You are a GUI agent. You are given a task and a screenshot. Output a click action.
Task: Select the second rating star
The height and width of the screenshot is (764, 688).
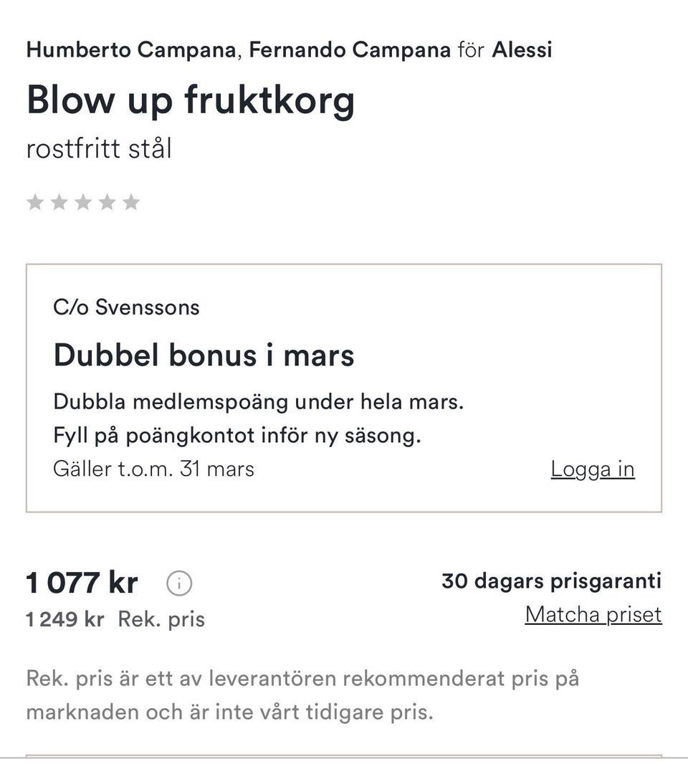coord(59,203)
